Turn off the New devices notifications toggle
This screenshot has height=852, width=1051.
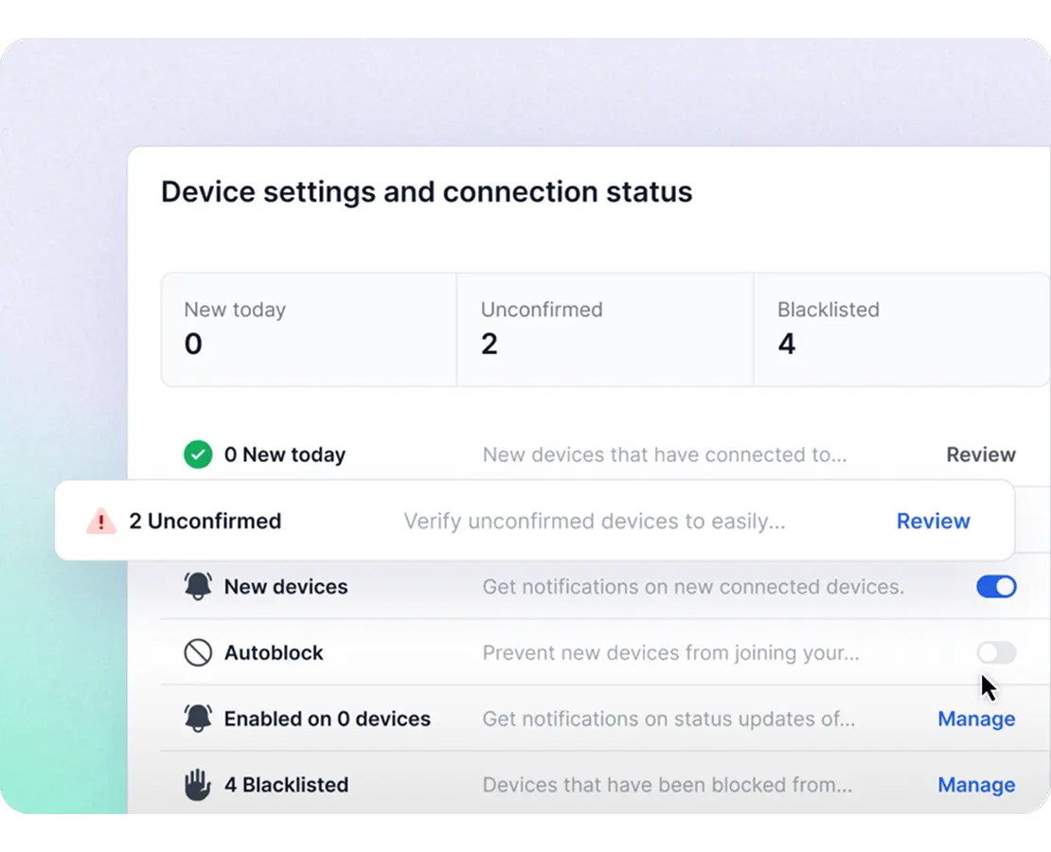[x=996, y=587]
